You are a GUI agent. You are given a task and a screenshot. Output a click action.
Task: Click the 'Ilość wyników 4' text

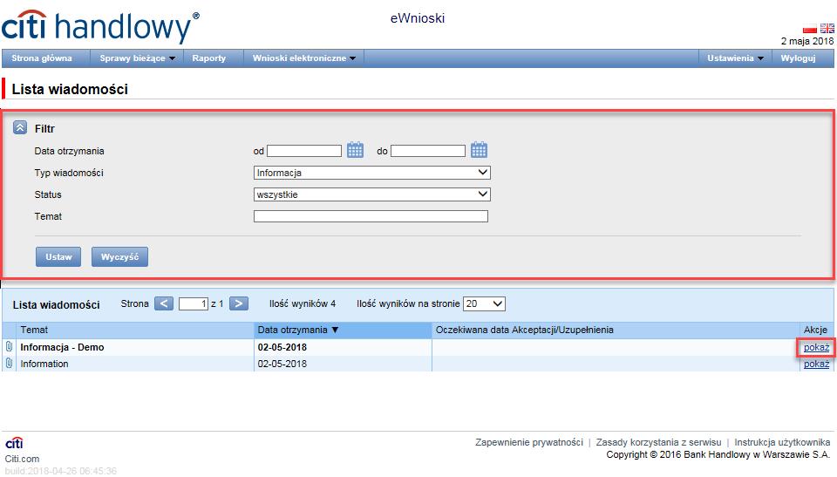[303, 304]
